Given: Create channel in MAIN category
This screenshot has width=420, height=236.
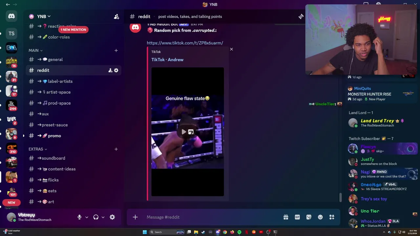Looking at the screenshot, I should pos(116,50).
